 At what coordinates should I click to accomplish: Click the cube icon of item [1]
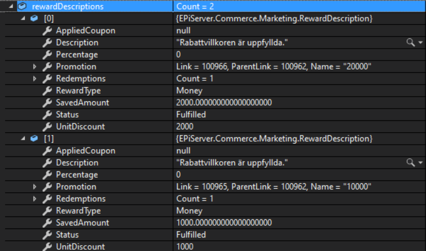click(x=35, y=139)
